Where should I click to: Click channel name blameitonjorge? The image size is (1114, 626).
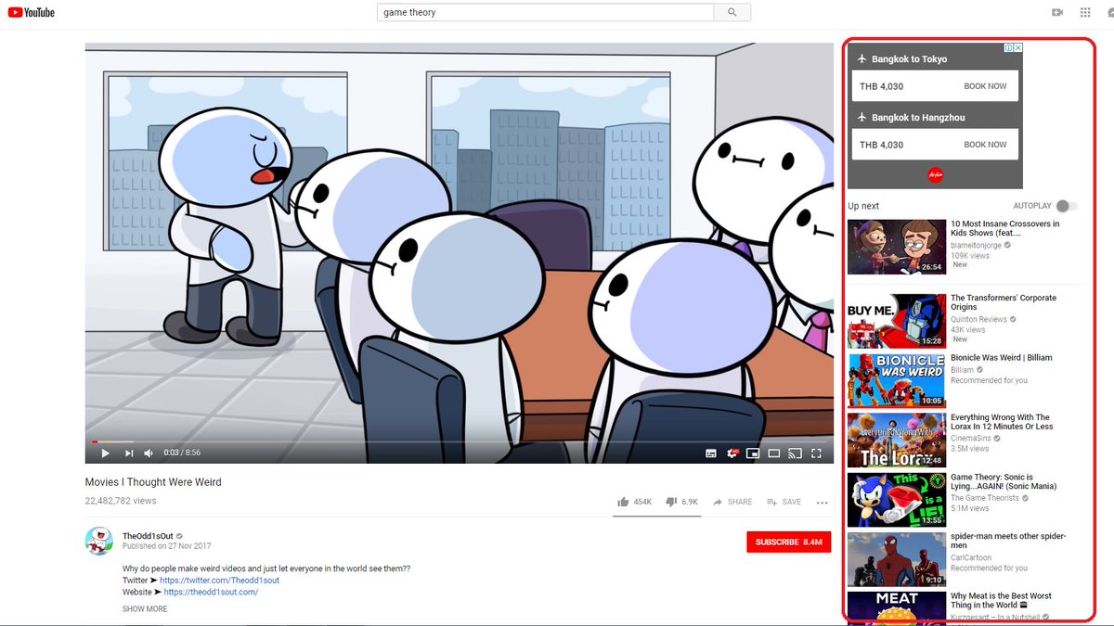pos(976,246)
